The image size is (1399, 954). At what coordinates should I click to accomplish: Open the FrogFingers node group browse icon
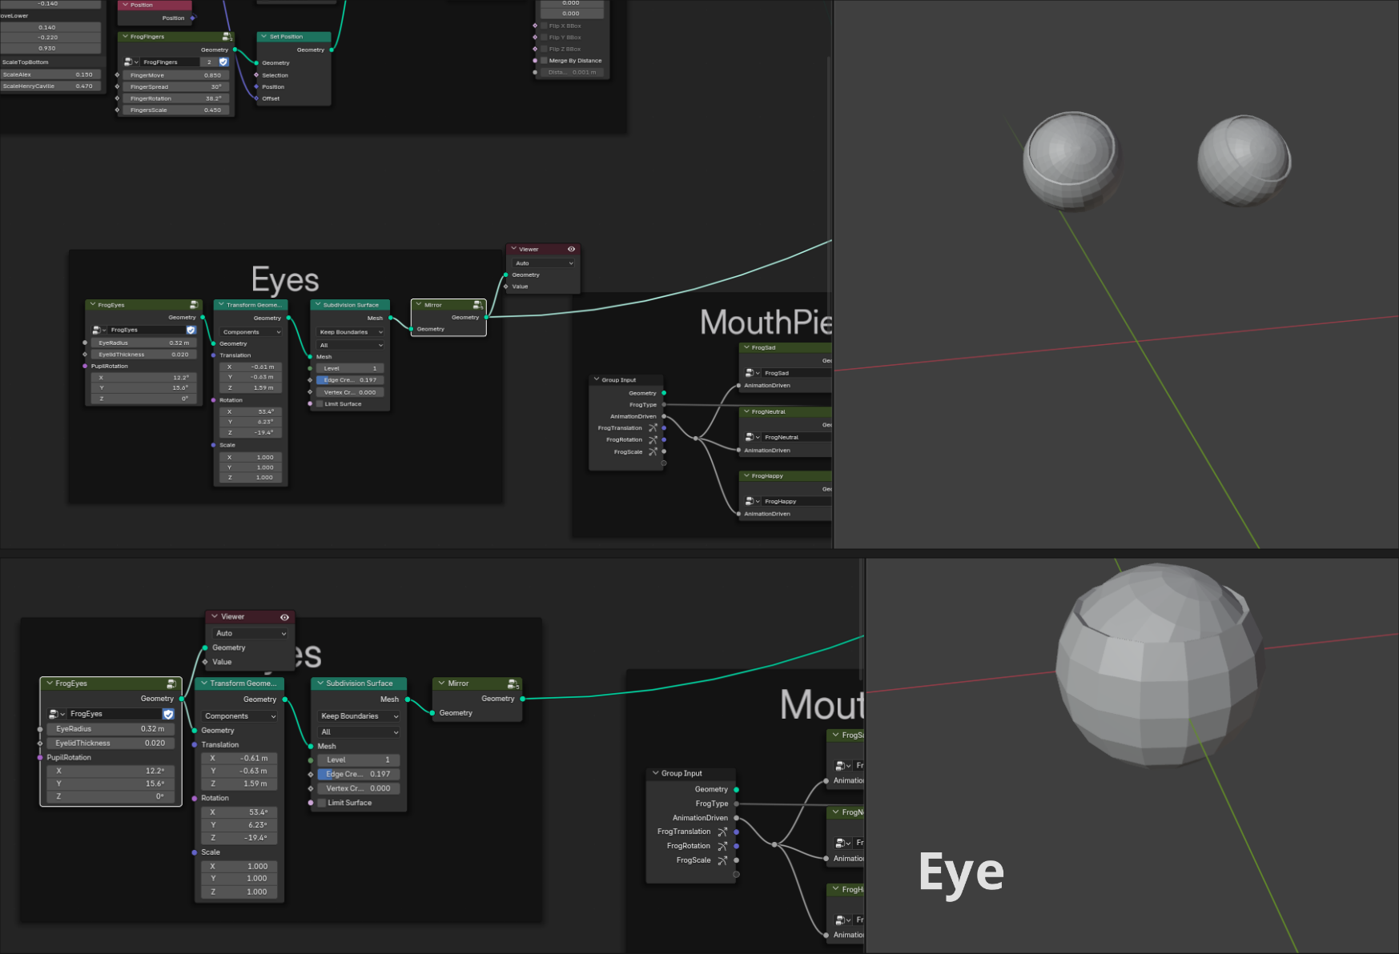pos(131,62)
